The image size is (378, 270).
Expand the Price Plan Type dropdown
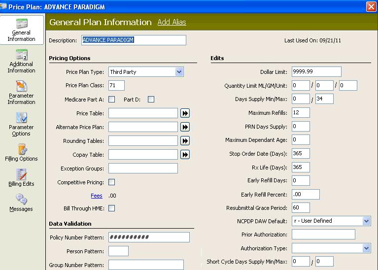179,72
